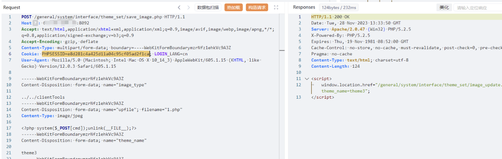
Task: Click the theme_name=theme3 response line
Action: [x=345, y=91]
